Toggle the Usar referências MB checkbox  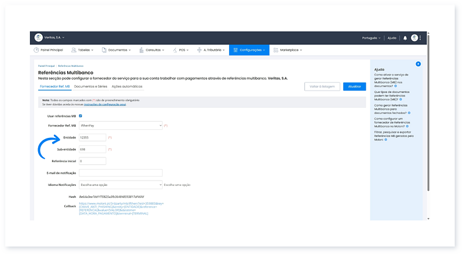tap(80, 116)
